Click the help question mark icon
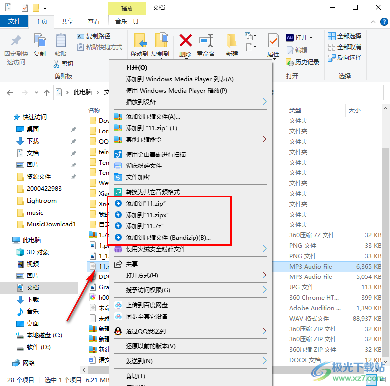This screenshot has height=386, width=390. coord(384,22)
